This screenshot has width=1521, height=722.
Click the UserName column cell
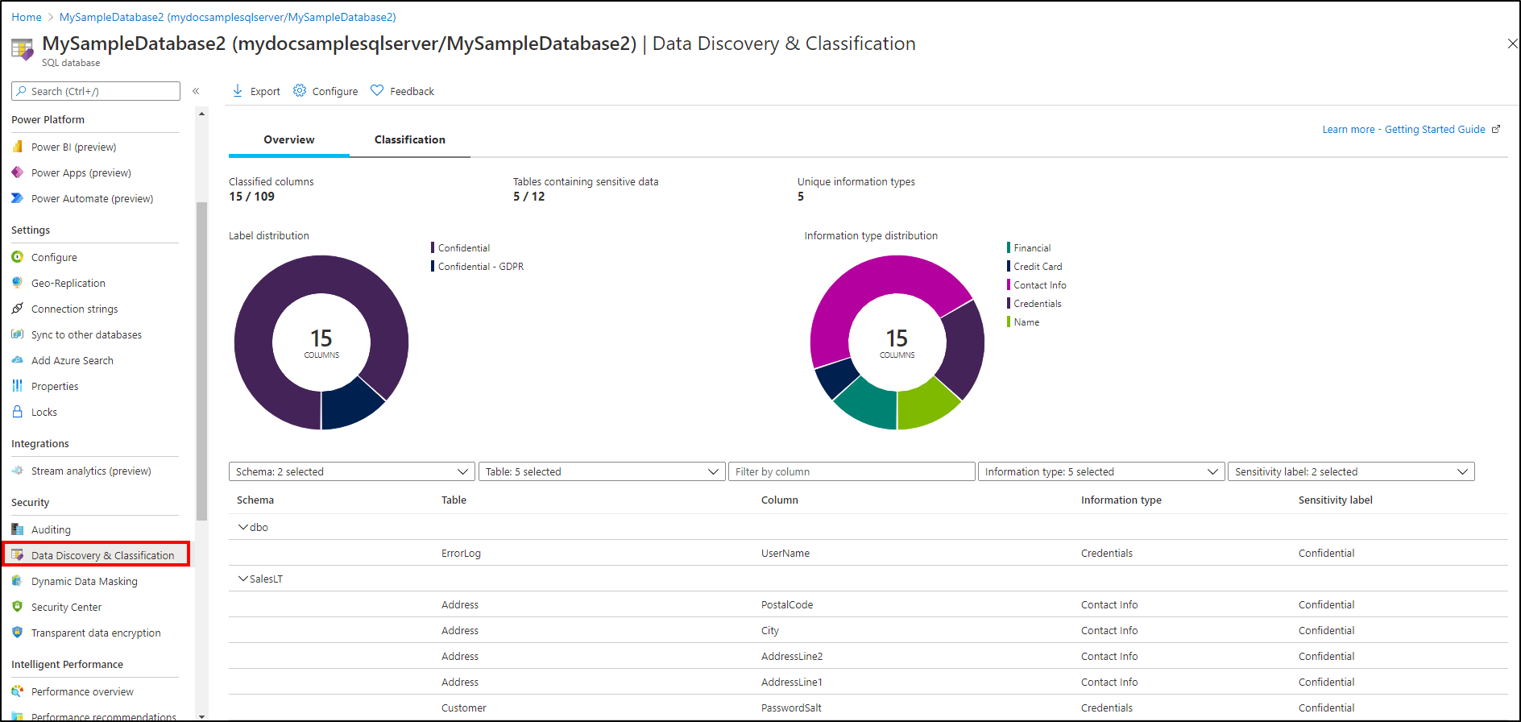click(785, 553)
